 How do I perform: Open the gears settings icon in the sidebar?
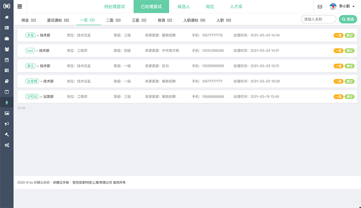[x=7, y=145]
